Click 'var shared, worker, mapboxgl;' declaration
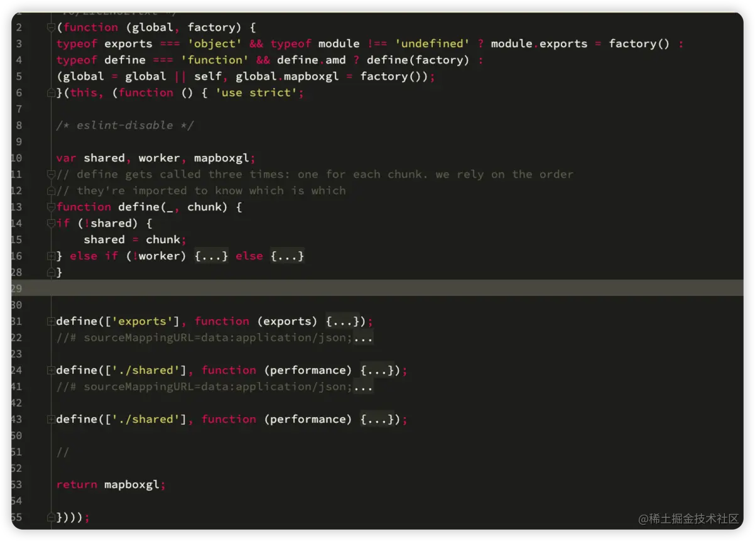 156,158
